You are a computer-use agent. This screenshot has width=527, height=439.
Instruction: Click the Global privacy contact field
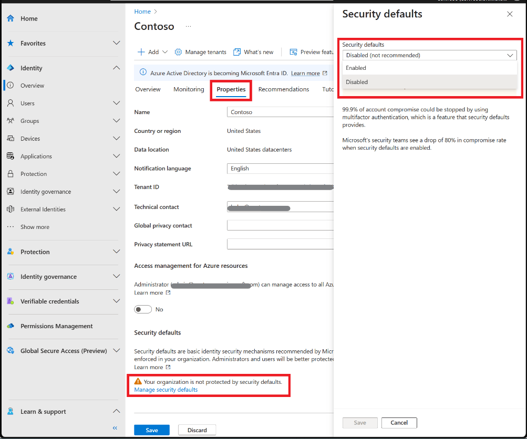(280, 225)
